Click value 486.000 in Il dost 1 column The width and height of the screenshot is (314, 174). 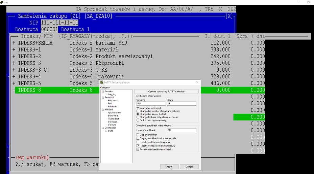(x=220, y=83)
